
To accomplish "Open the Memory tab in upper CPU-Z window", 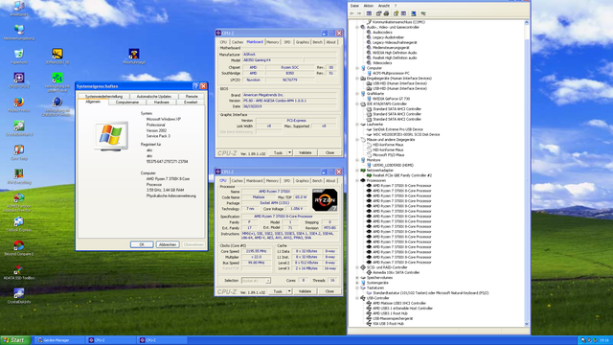I will (x=272, y=42).
